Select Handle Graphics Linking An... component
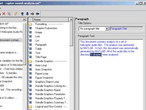Screen dimensions: 146x110 (x=51, y=86)
